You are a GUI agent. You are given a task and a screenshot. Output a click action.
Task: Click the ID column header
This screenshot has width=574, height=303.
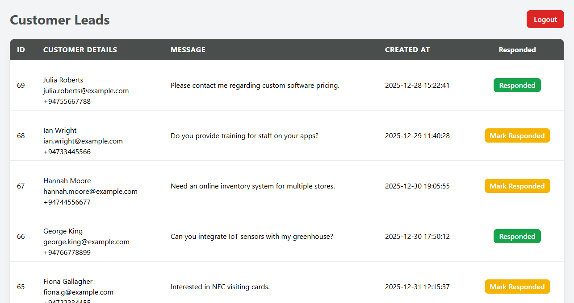point(21,50)
